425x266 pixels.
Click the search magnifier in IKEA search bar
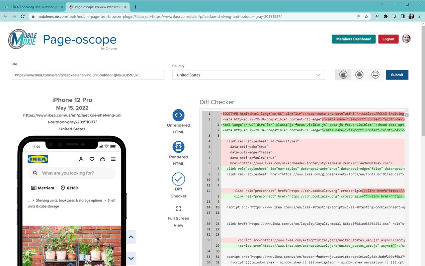tap(35, 173)
